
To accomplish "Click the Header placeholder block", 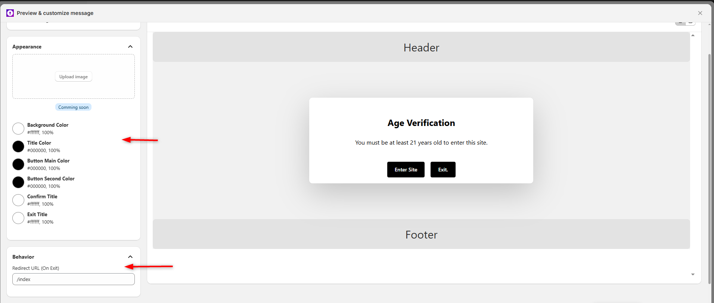I will point(421,47).
